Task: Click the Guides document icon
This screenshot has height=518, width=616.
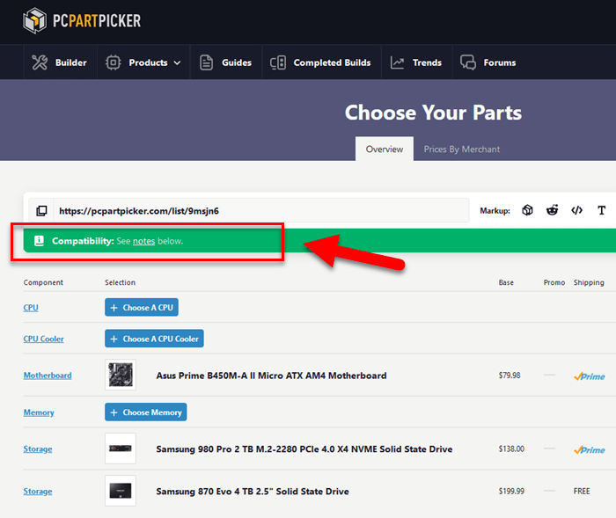Action: coord(206,62)
